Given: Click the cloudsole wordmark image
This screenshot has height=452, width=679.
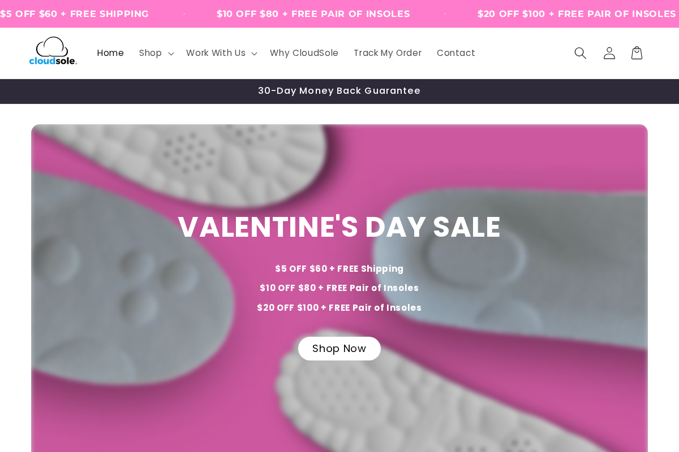Looking at the screenshot, I should [x=53, y=59].
